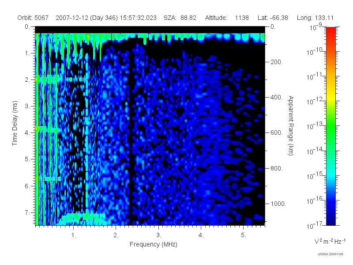Screen dimensions: 353x265
Task: Click the timestamp '15:57:32.023'
Action: 138,18
